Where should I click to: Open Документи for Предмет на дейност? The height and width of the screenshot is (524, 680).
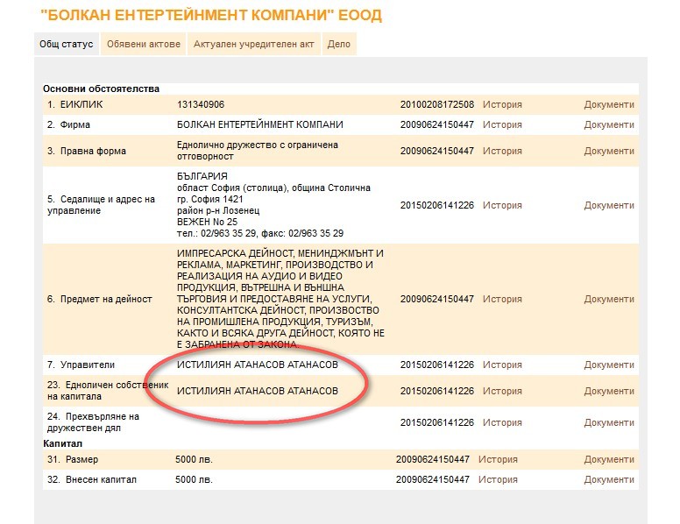click(x=608, y=299)
